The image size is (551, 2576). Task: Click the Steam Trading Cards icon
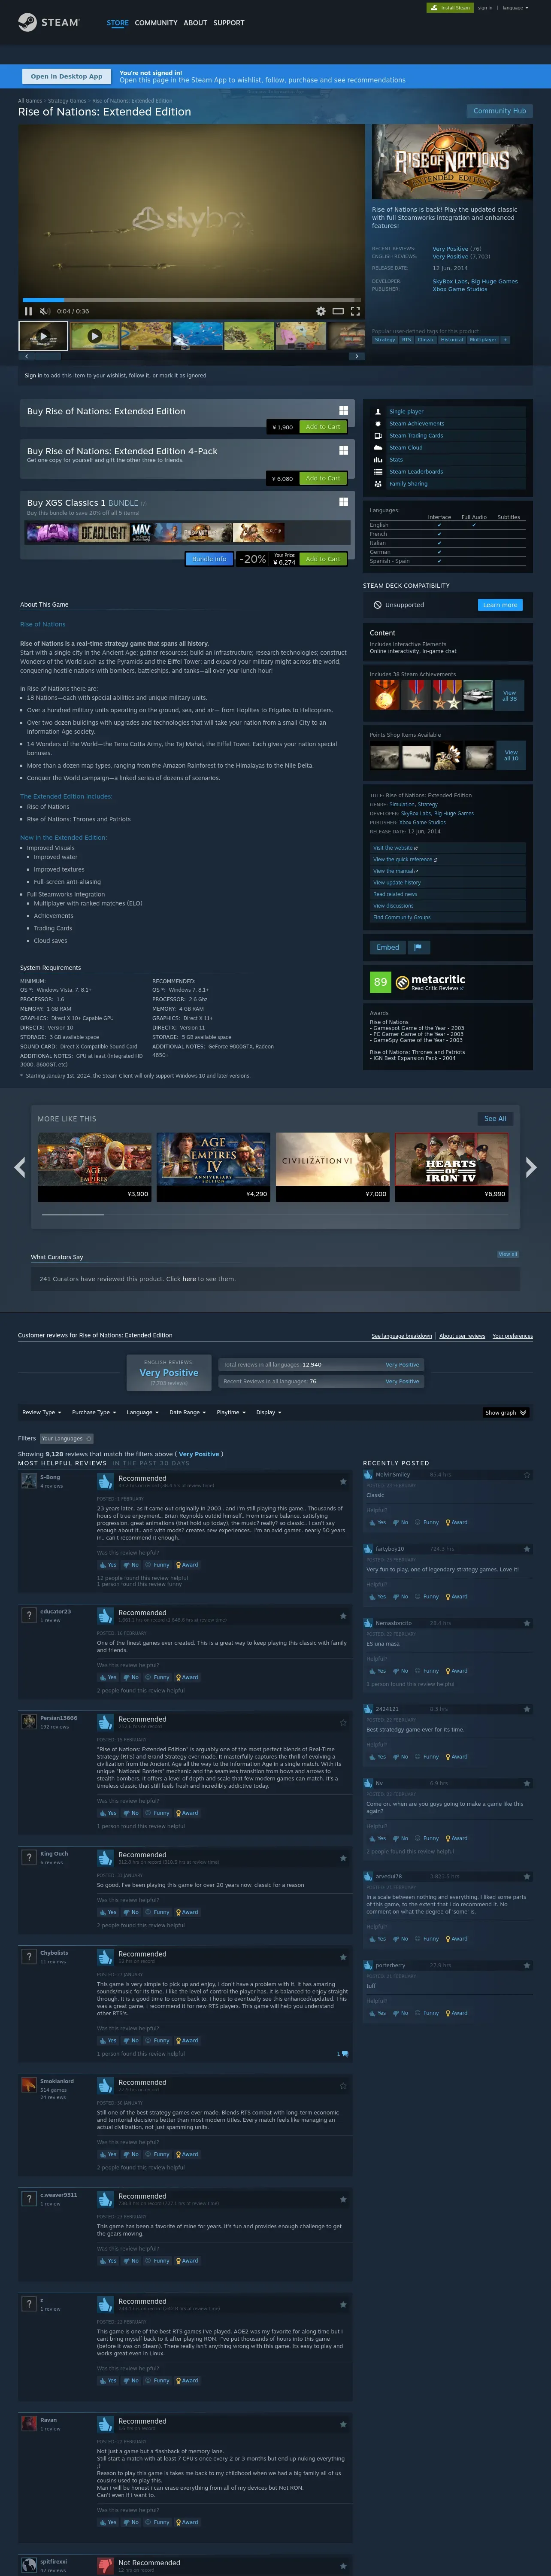tap(378, 436)
